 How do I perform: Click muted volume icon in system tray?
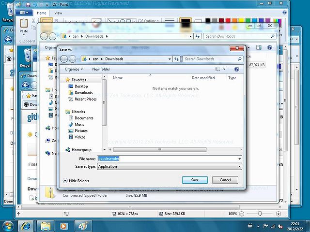point(280,226)
